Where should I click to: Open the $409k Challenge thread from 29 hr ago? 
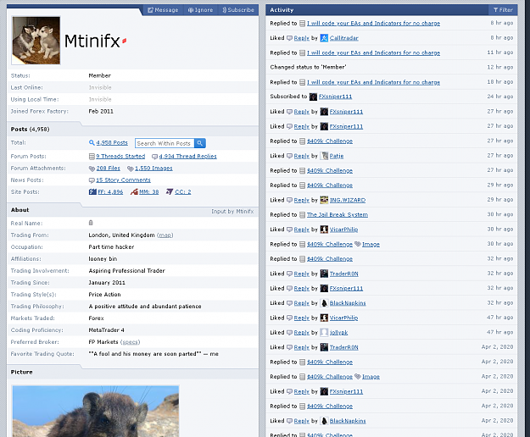coord(330,185)
